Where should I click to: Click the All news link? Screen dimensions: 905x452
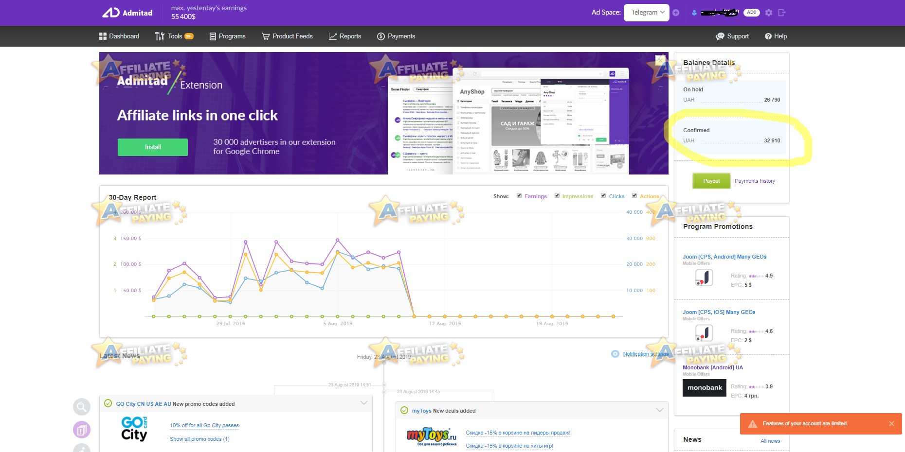(770, 441)
